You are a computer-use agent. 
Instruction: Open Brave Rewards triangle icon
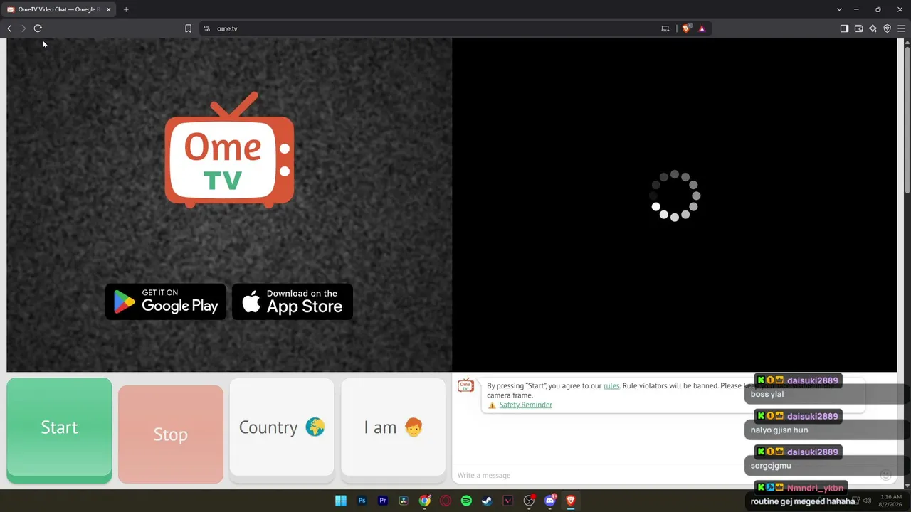pos(702,28)
